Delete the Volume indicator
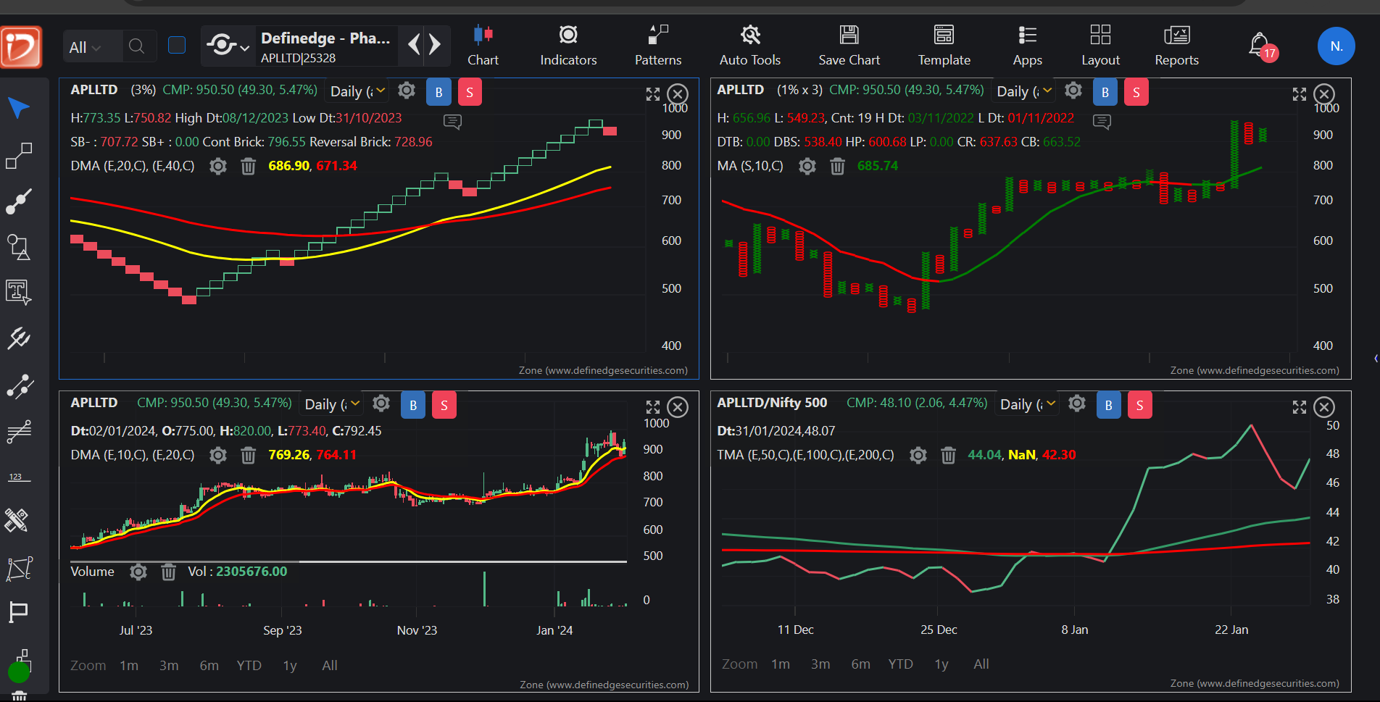Screen dimensions: 1380x702 tap(168, 572)
